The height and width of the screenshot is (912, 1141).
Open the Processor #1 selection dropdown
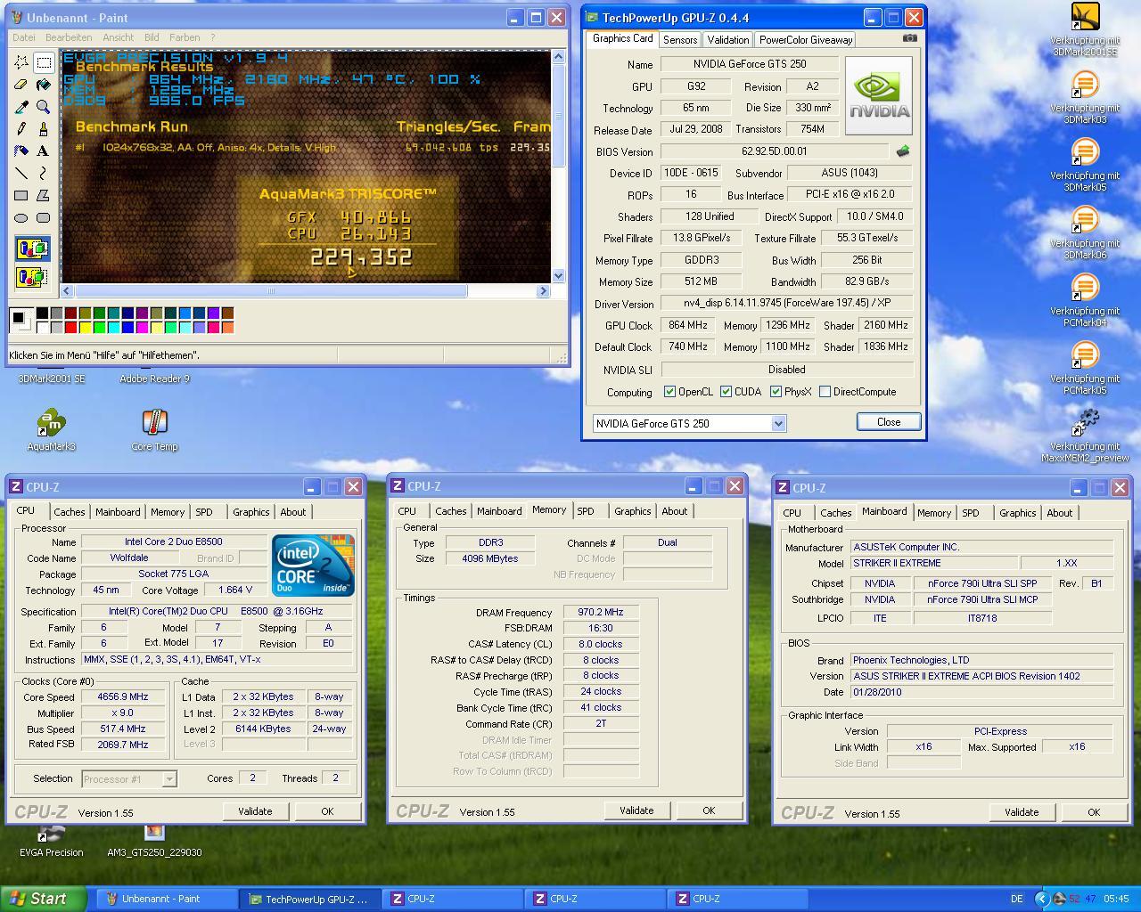pyautogui.click(x=169, y=779)
